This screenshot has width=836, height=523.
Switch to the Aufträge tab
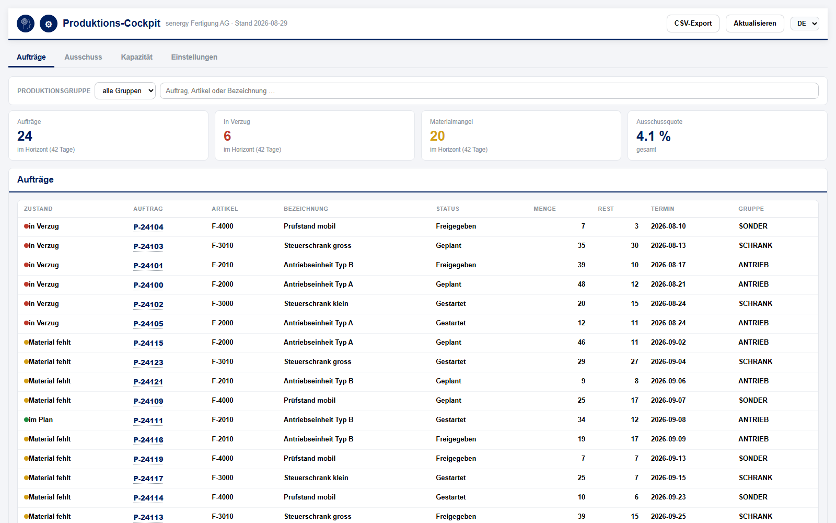(x=31, y=57)
